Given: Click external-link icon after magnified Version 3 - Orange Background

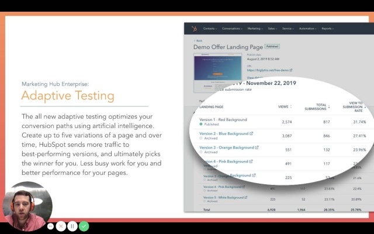Looking at the screenshot, I should 257,147.
